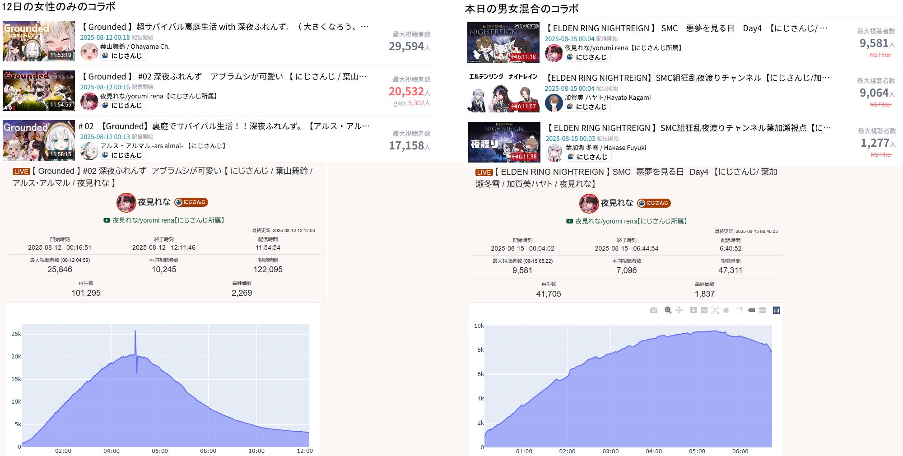The width and height of the screenshot is (903, 456).
Task: Click the 加賀美ハヤト ELDEN RING stream thumbnail
Action: tap(504, 92)
